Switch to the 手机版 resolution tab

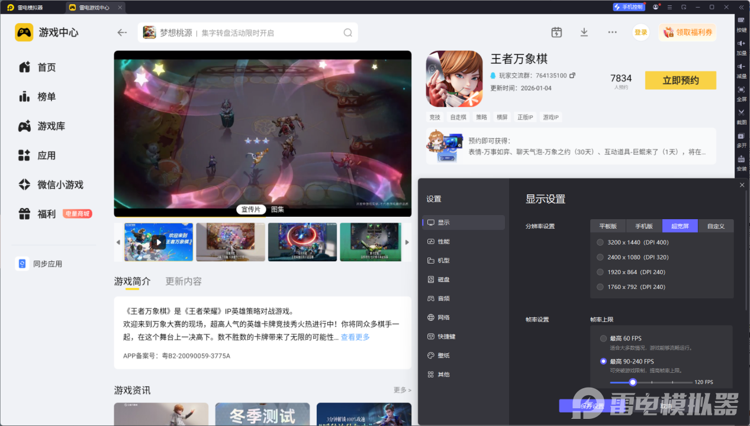click(x=644, y=226)
